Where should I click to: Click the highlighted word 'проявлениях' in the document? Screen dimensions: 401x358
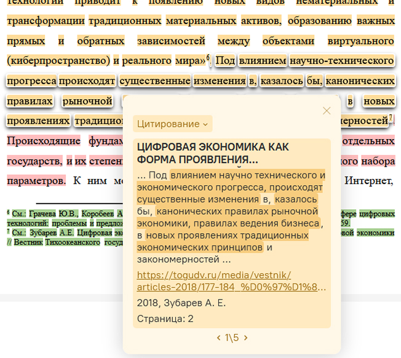tap(38, 121)
